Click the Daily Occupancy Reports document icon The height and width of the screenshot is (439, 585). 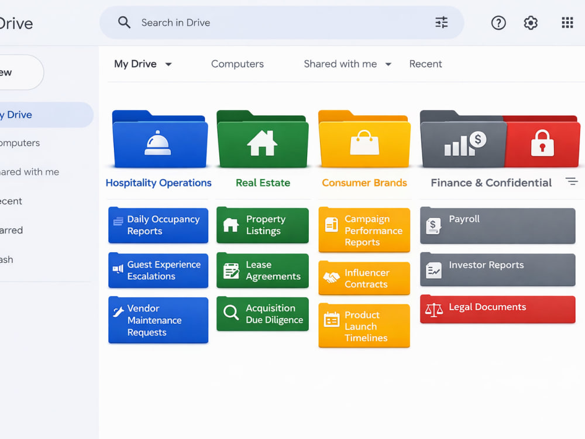coord(118,221)
